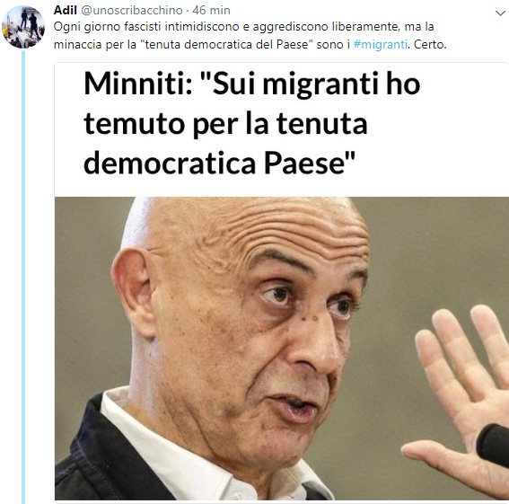Click the display name Adil

pyautogui.click(x=65, y=11)
